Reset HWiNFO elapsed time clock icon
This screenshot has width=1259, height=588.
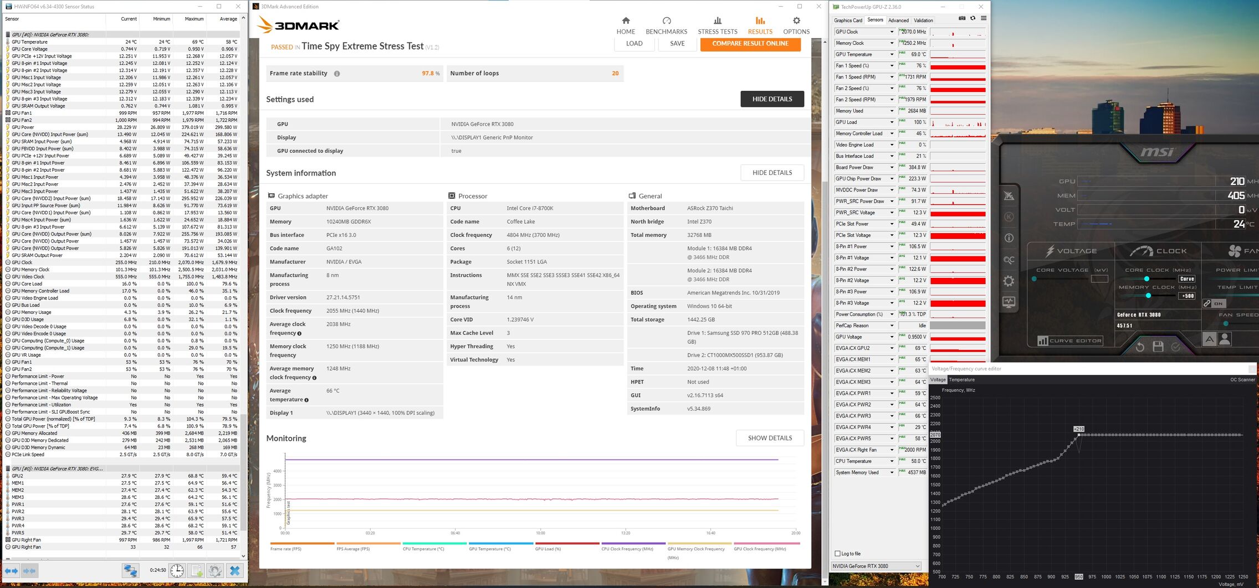(177, 570)
